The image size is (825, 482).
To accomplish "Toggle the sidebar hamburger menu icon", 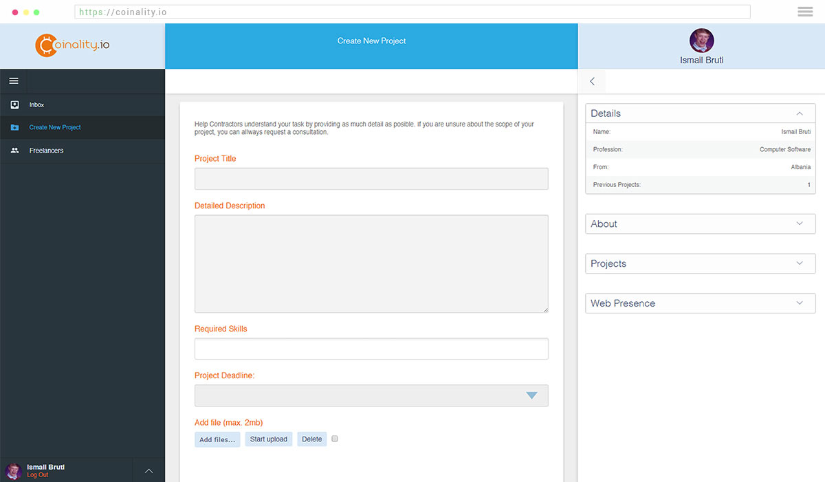I will 14,81.
